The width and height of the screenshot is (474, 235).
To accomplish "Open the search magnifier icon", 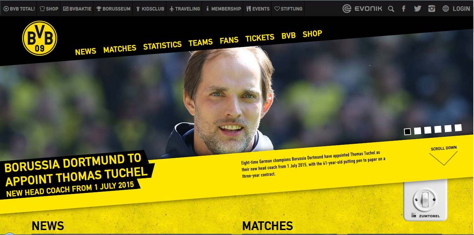I will pos(391,9).
